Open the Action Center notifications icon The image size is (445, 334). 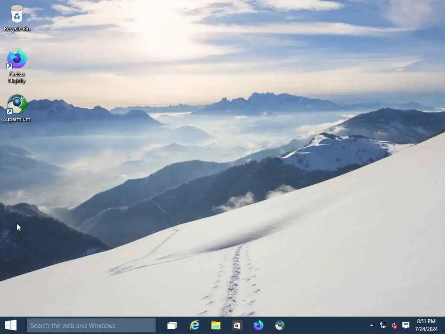click(x=406, y=325)
